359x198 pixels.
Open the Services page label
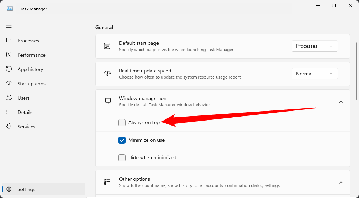26,127
